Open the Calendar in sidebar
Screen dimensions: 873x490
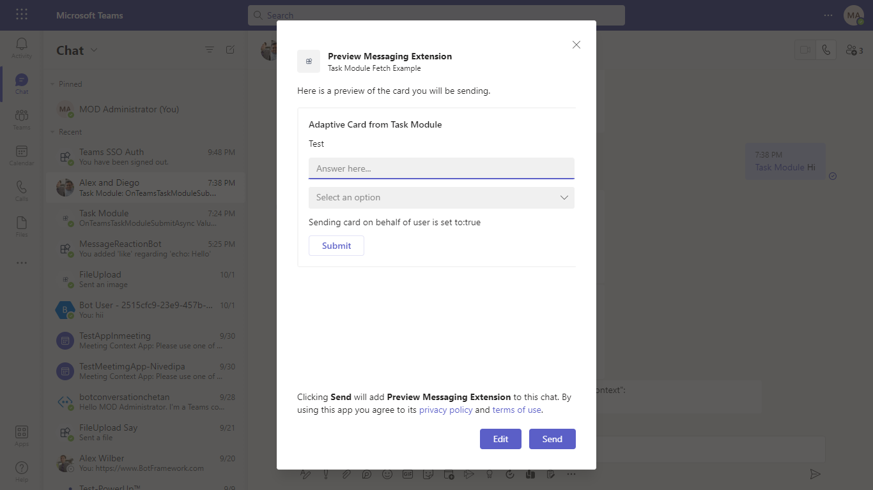22,155
